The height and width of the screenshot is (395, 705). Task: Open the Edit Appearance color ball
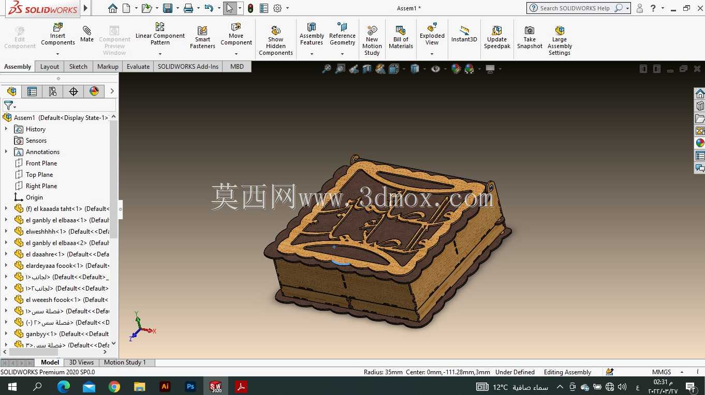456,69
